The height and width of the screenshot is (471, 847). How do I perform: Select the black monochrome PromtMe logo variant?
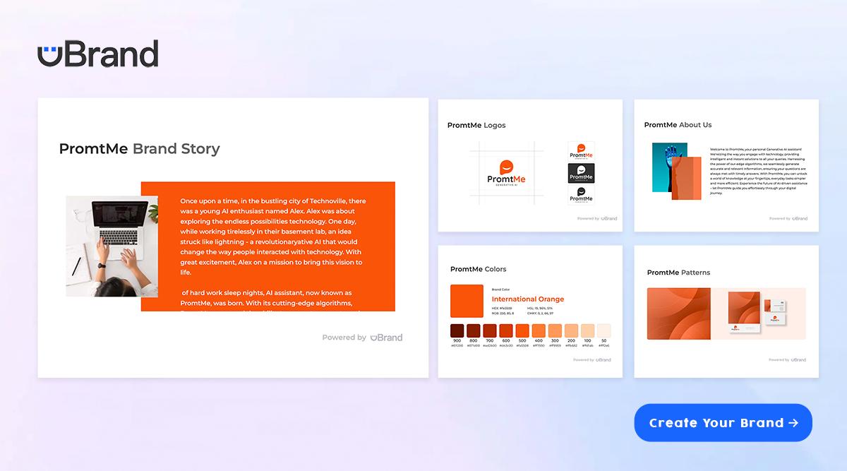point(582,195)
